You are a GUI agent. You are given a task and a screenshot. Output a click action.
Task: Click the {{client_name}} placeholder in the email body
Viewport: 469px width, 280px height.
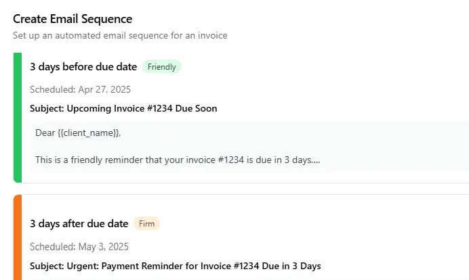coord(89,133)
